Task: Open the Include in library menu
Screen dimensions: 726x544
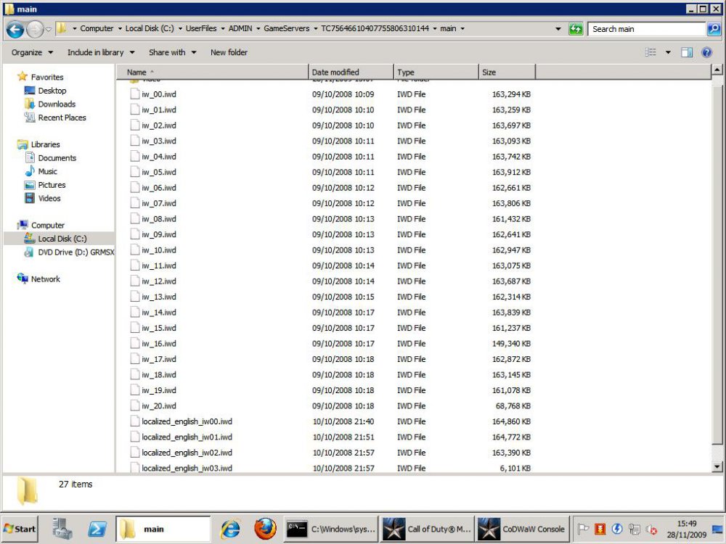Action: click(x=97, y=52)
